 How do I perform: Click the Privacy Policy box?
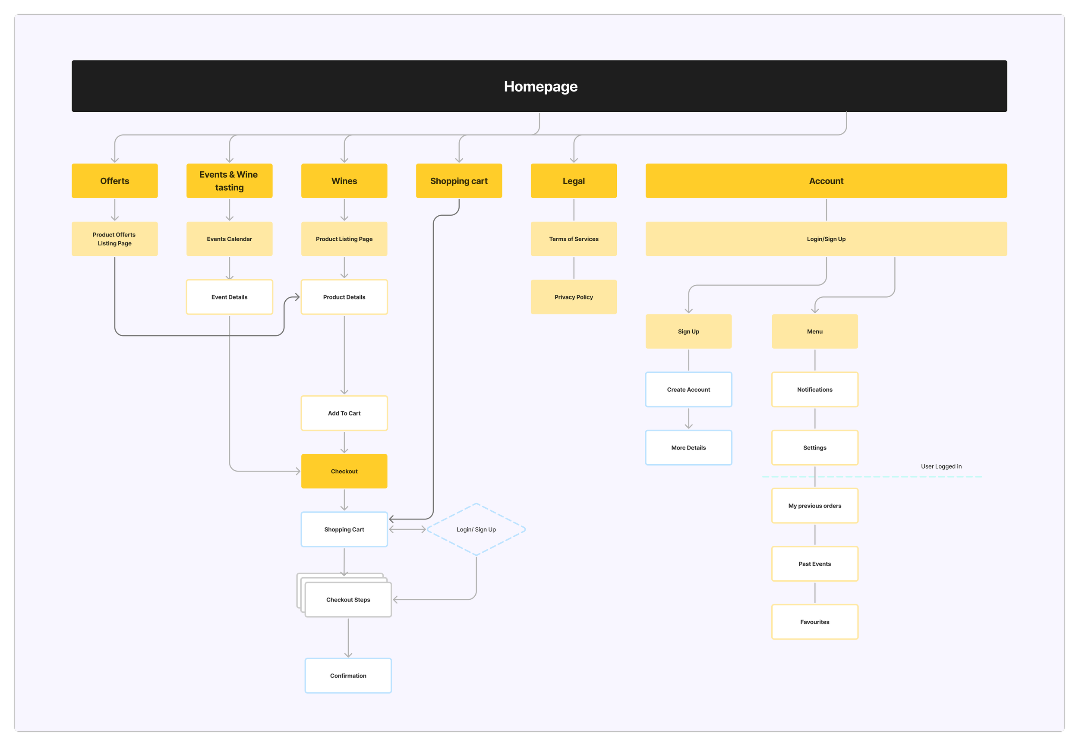574,297
